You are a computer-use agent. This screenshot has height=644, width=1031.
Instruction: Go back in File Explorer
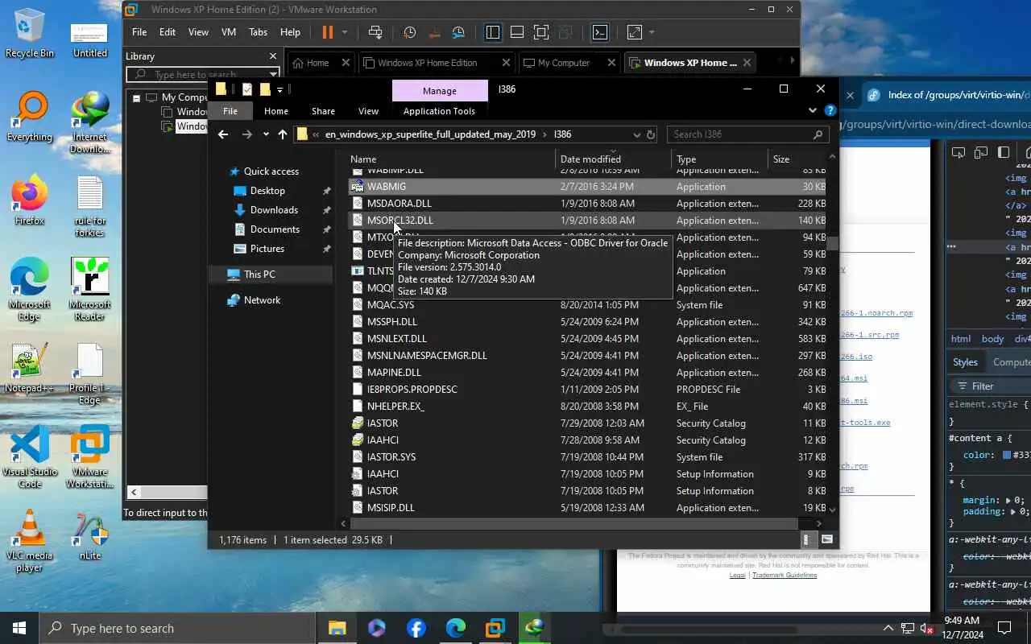223,134
